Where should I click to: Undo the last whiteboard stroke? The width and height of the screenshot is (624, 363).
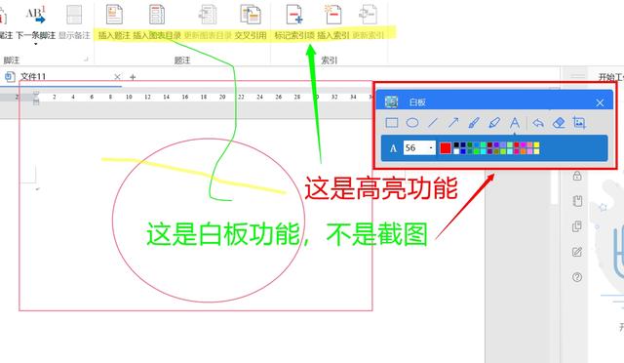click(x=538, y=123)
